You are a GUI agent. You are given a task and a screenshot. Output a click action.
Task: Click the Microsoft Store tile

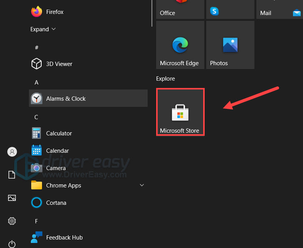(180, 112)
